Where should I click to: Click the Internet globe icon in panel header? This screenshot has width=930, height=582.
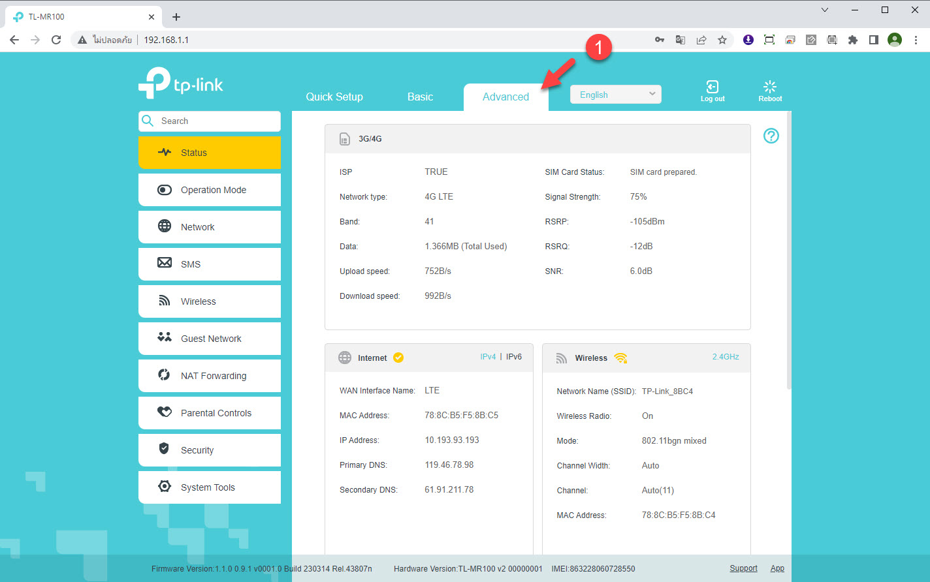345,358
